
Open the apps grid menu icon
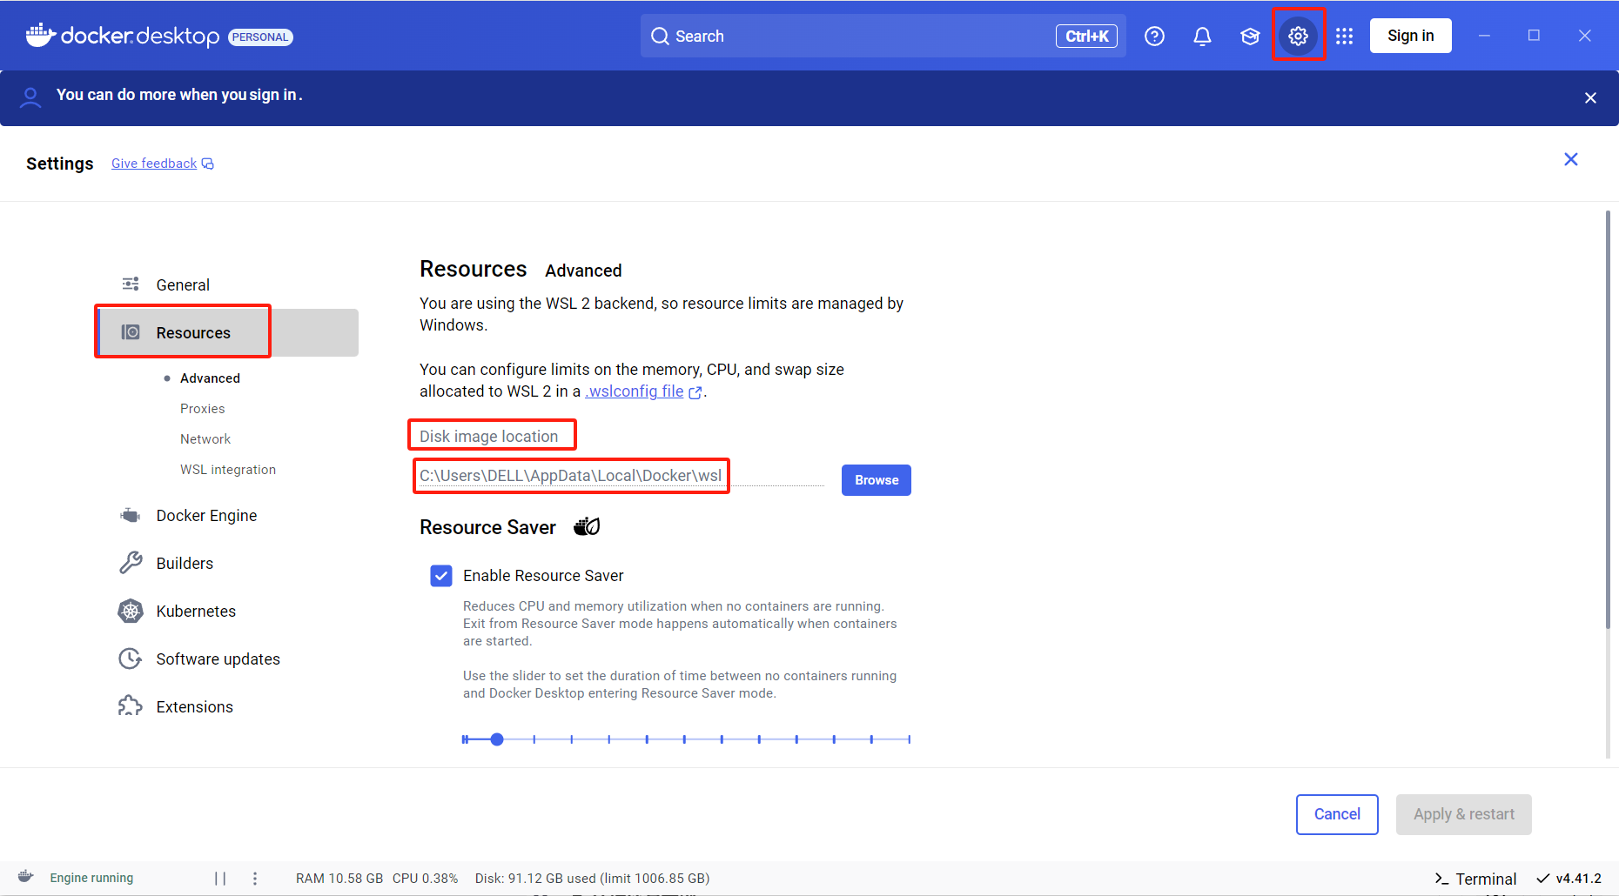click(1344, 36)
